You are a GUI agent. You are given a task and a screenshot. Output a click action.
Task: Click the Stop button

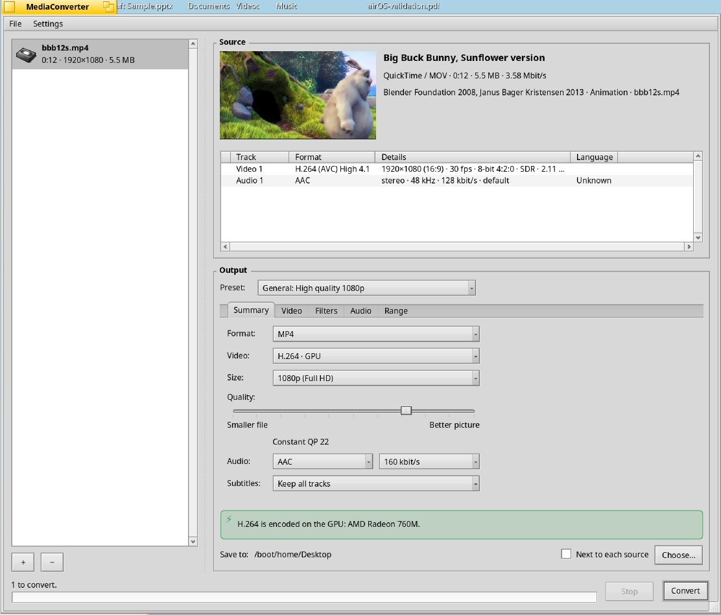pos(629,591)
